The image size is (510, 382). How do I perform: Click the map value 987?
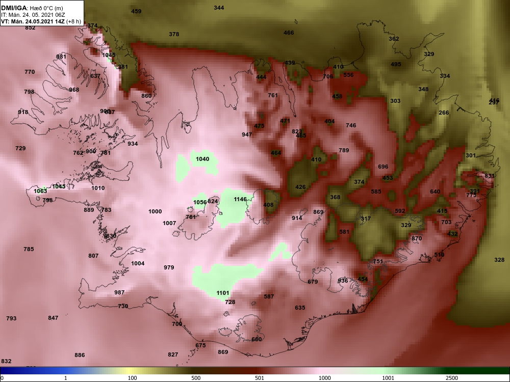point(119,292)
